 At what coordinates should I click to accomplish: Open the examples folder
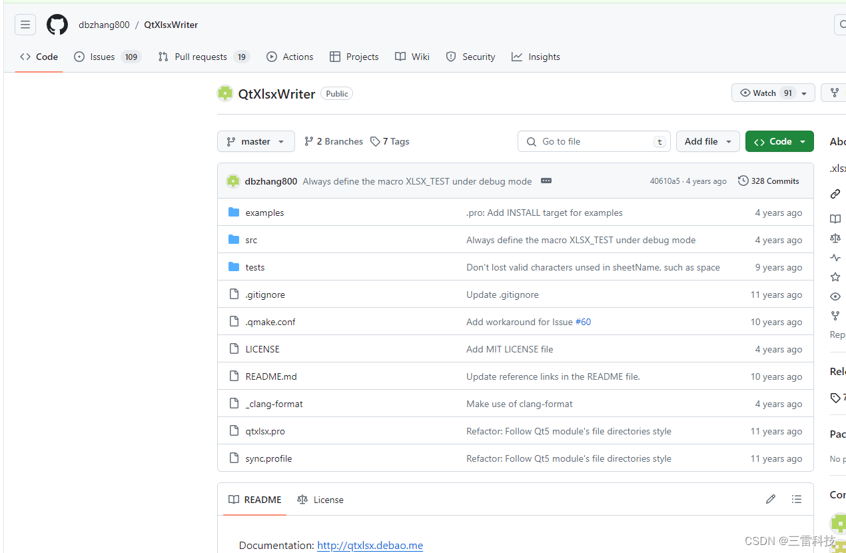[264, 213]
